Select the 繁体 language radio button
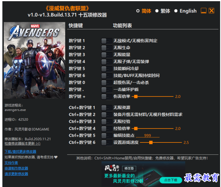Viewport: 221px width, 187px height. [x=157, y=11]
